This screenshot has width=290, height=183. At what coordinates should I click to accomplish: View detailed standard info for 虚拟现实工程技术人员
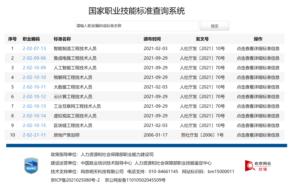click(258, 116)
